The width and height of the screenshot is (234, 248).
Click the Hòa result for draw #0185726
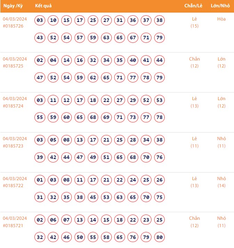click(x=221, y=19)
